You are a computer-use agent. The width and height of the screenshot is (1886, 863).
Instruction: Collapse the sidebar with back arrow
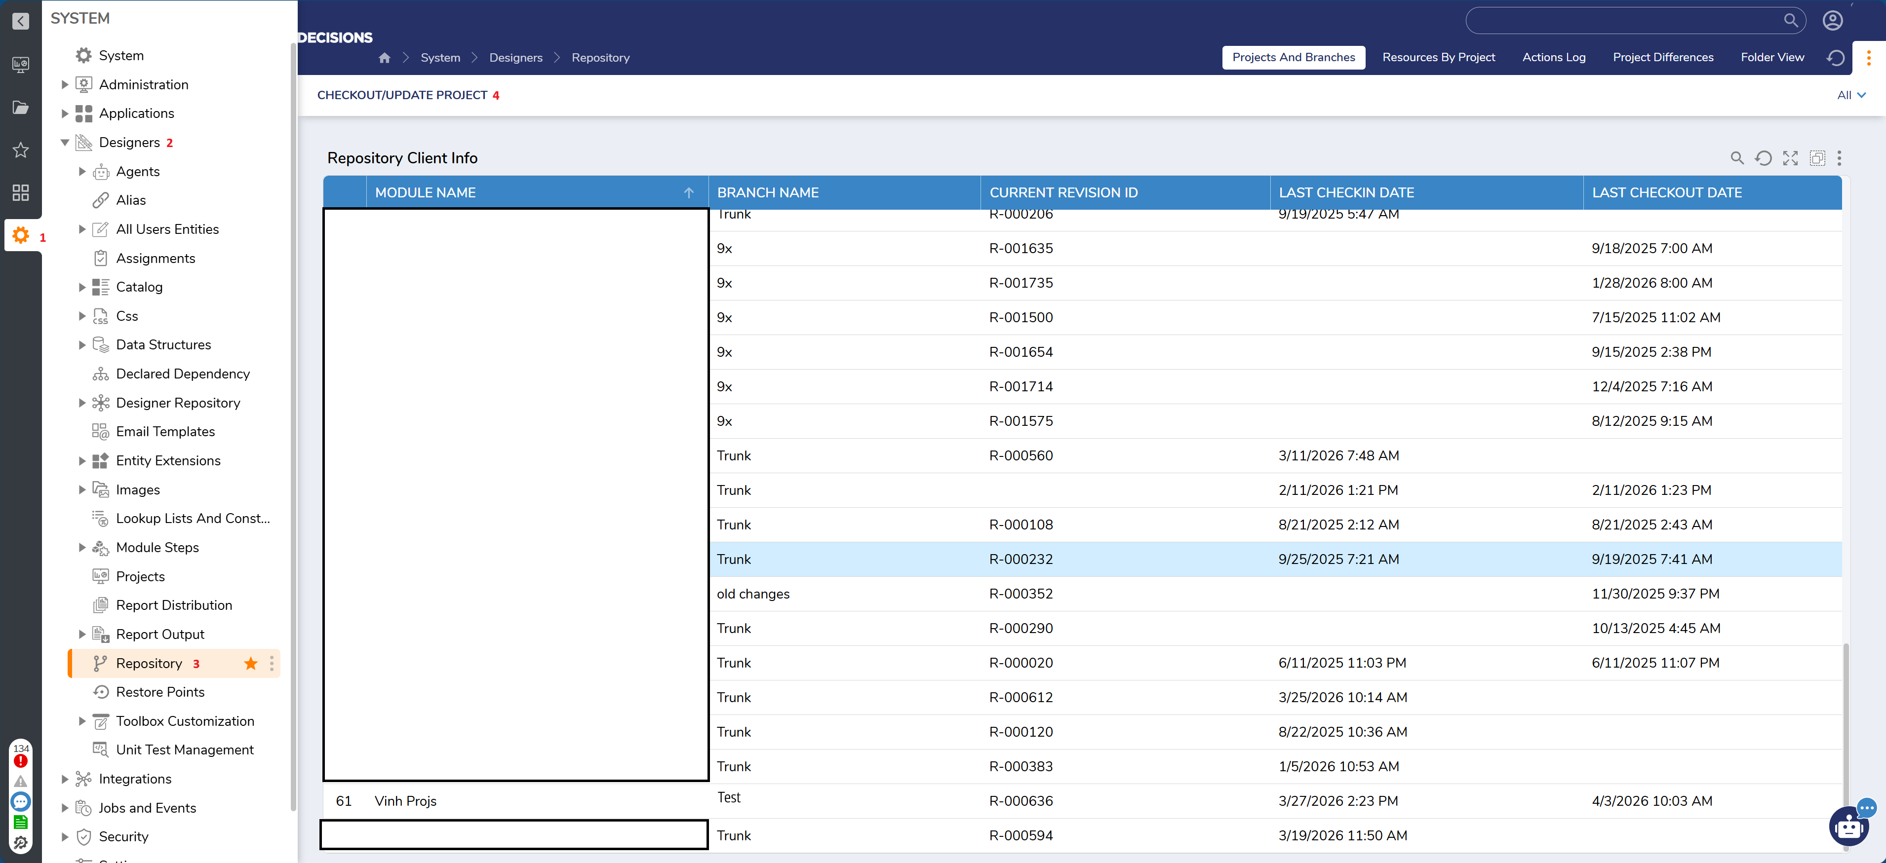pyautogui.click(x=21, y=21)
